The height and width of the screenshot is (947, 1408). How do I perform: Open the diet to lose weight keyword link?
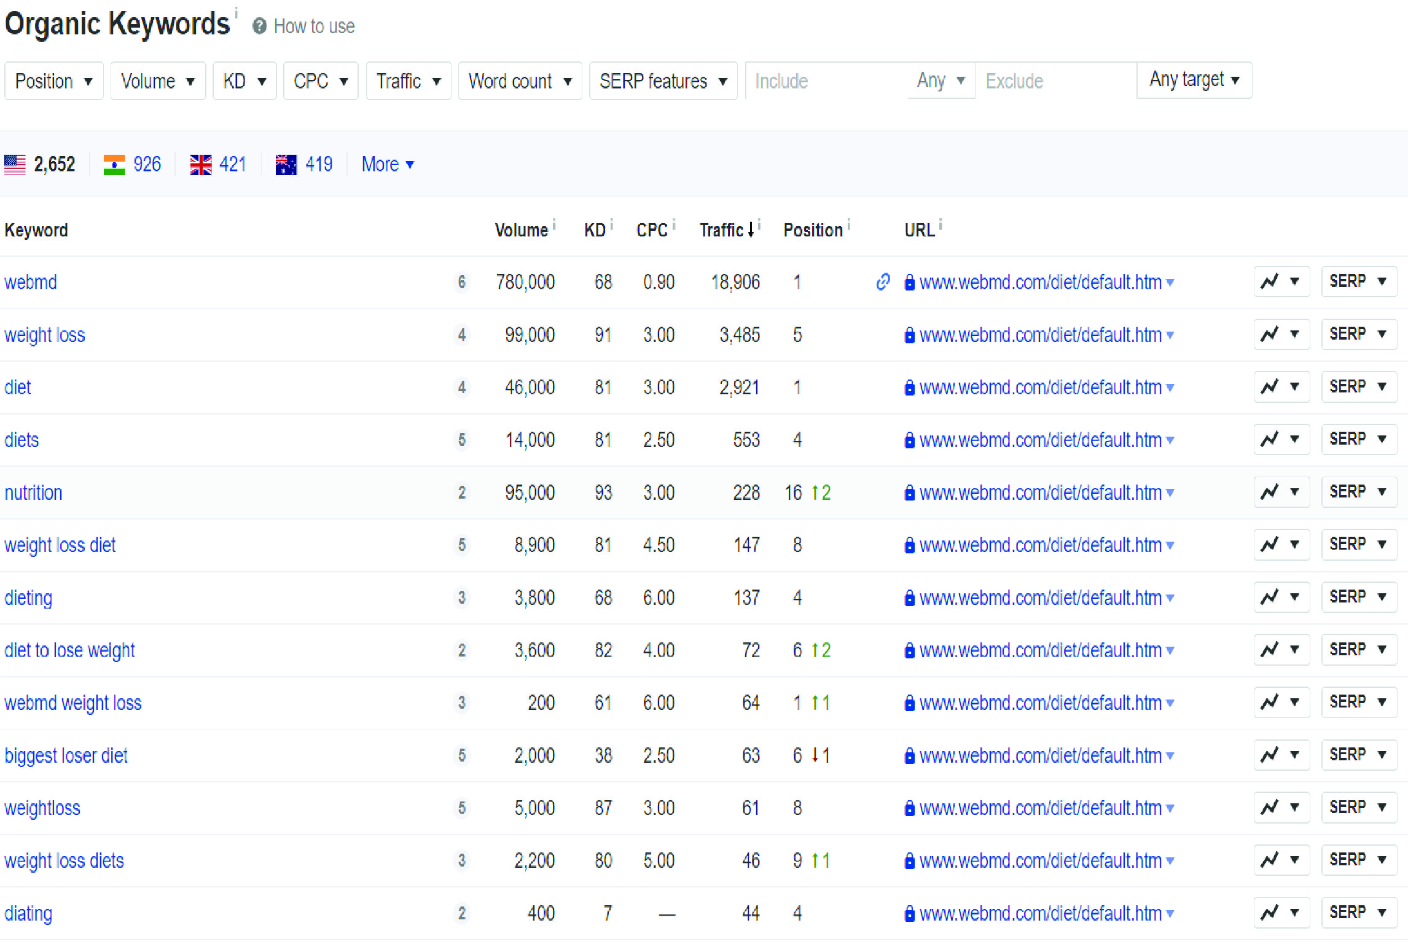coord(69,650)
